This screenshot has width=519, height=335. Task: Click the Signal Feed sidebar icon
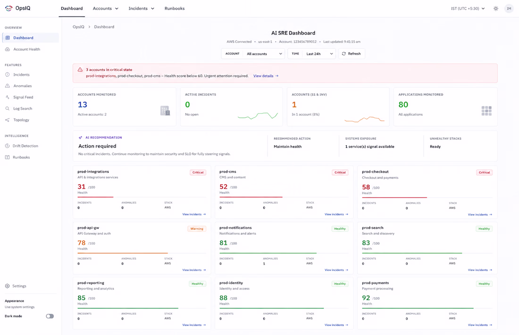[x=7, y=97]
